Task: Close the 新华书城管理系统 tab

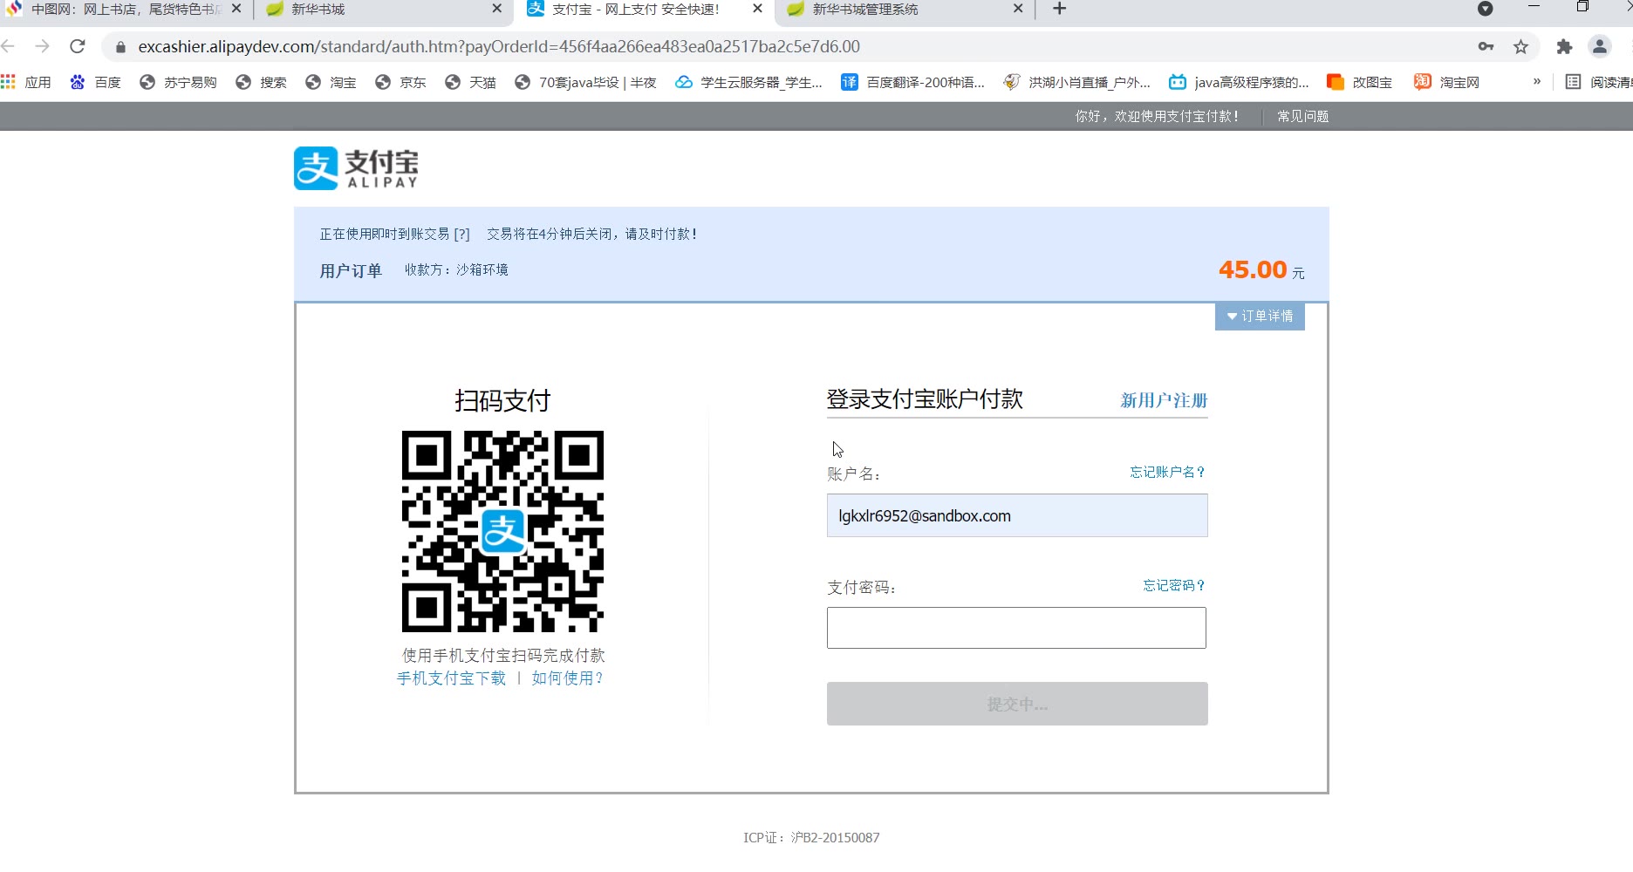Action: [1018, 9]
